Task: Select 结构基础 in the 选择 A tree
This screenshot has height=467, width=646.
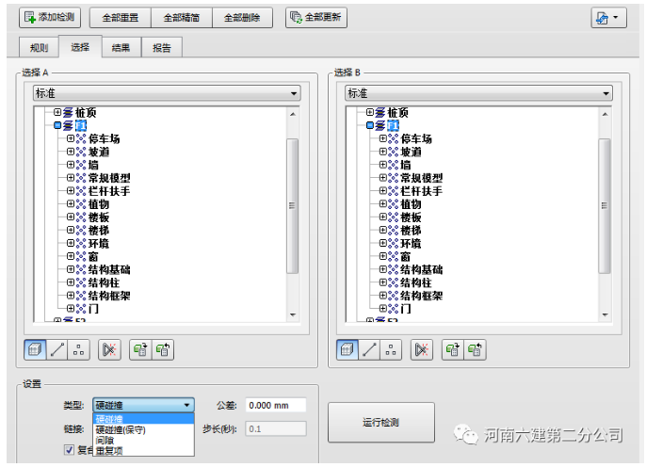Action: click(x=109, y=269)
